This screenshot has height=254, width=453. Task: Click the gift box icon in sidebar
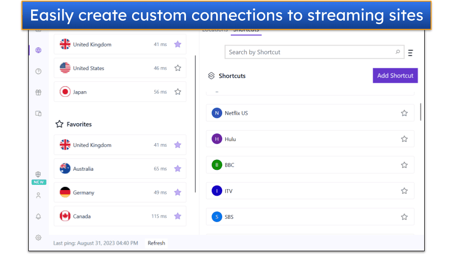pyautogui.click(x=38, y=93)
